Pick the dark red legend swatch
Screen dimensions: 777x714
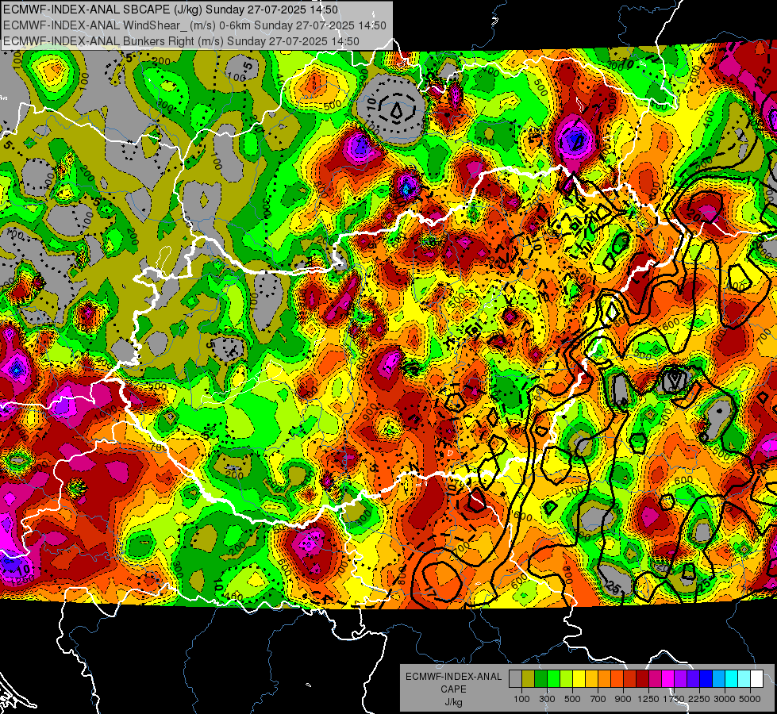[642, 679]
